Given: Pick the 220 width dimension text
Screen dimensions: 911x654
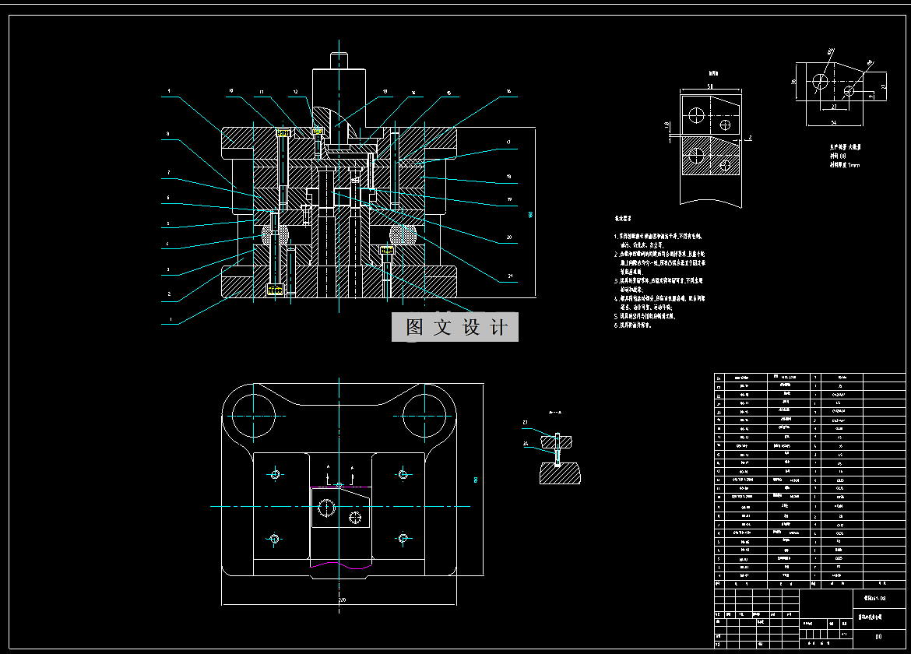Looking at the screenshot, I should (342, 600).
